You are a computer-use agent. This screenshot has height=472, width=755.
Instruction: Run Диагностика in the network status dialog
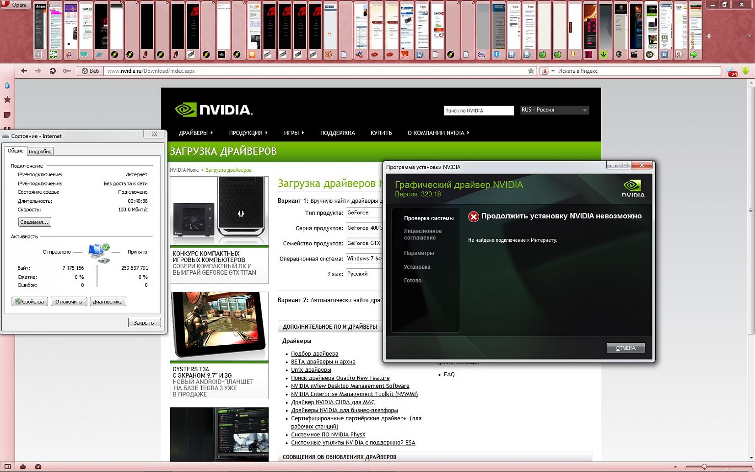click(x=108, y=302)
